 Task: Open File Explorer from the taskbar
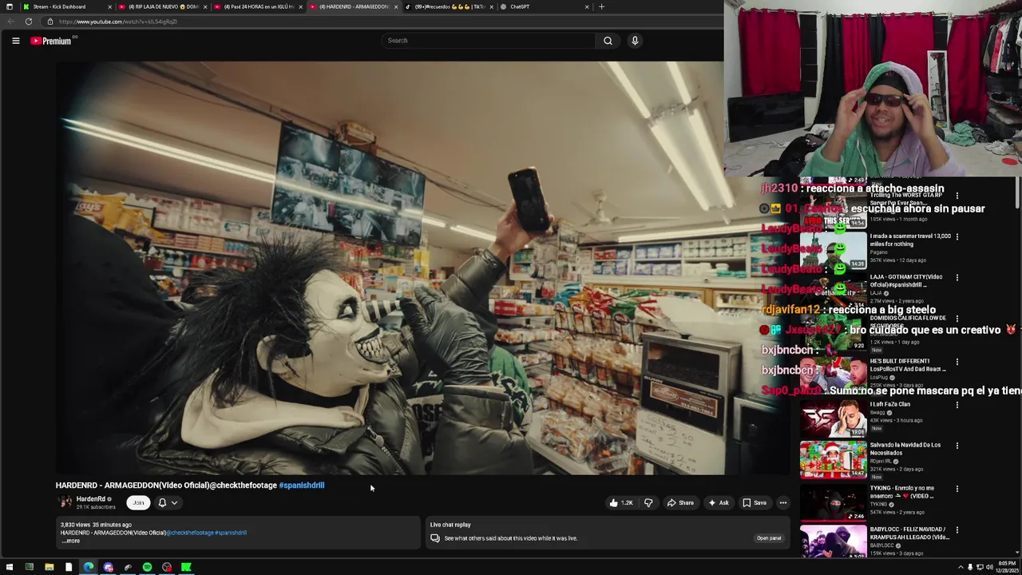click(x=49, y=568)
